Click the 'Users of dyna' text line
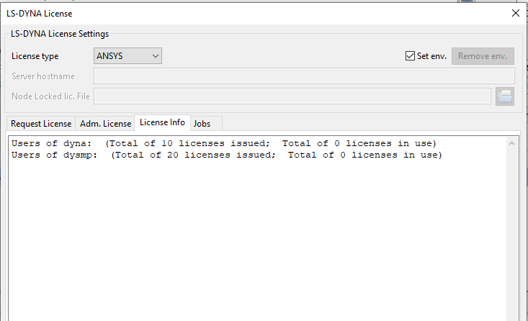This screenshot has height=321, width=528. tap(224, 143)
